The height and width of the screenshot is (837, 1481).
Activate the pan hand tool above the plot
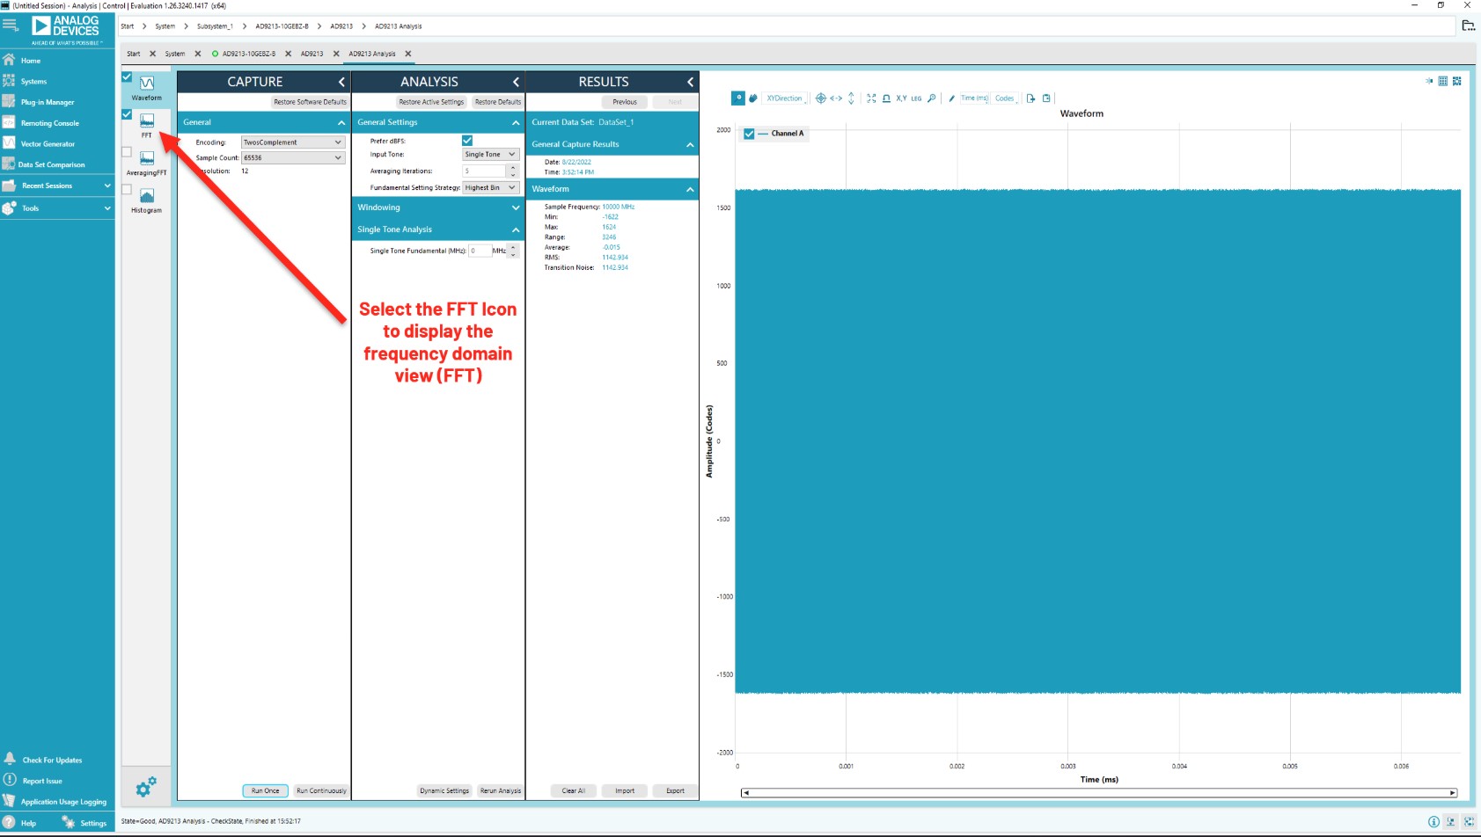pyautogui.click(x=753, y=98)
